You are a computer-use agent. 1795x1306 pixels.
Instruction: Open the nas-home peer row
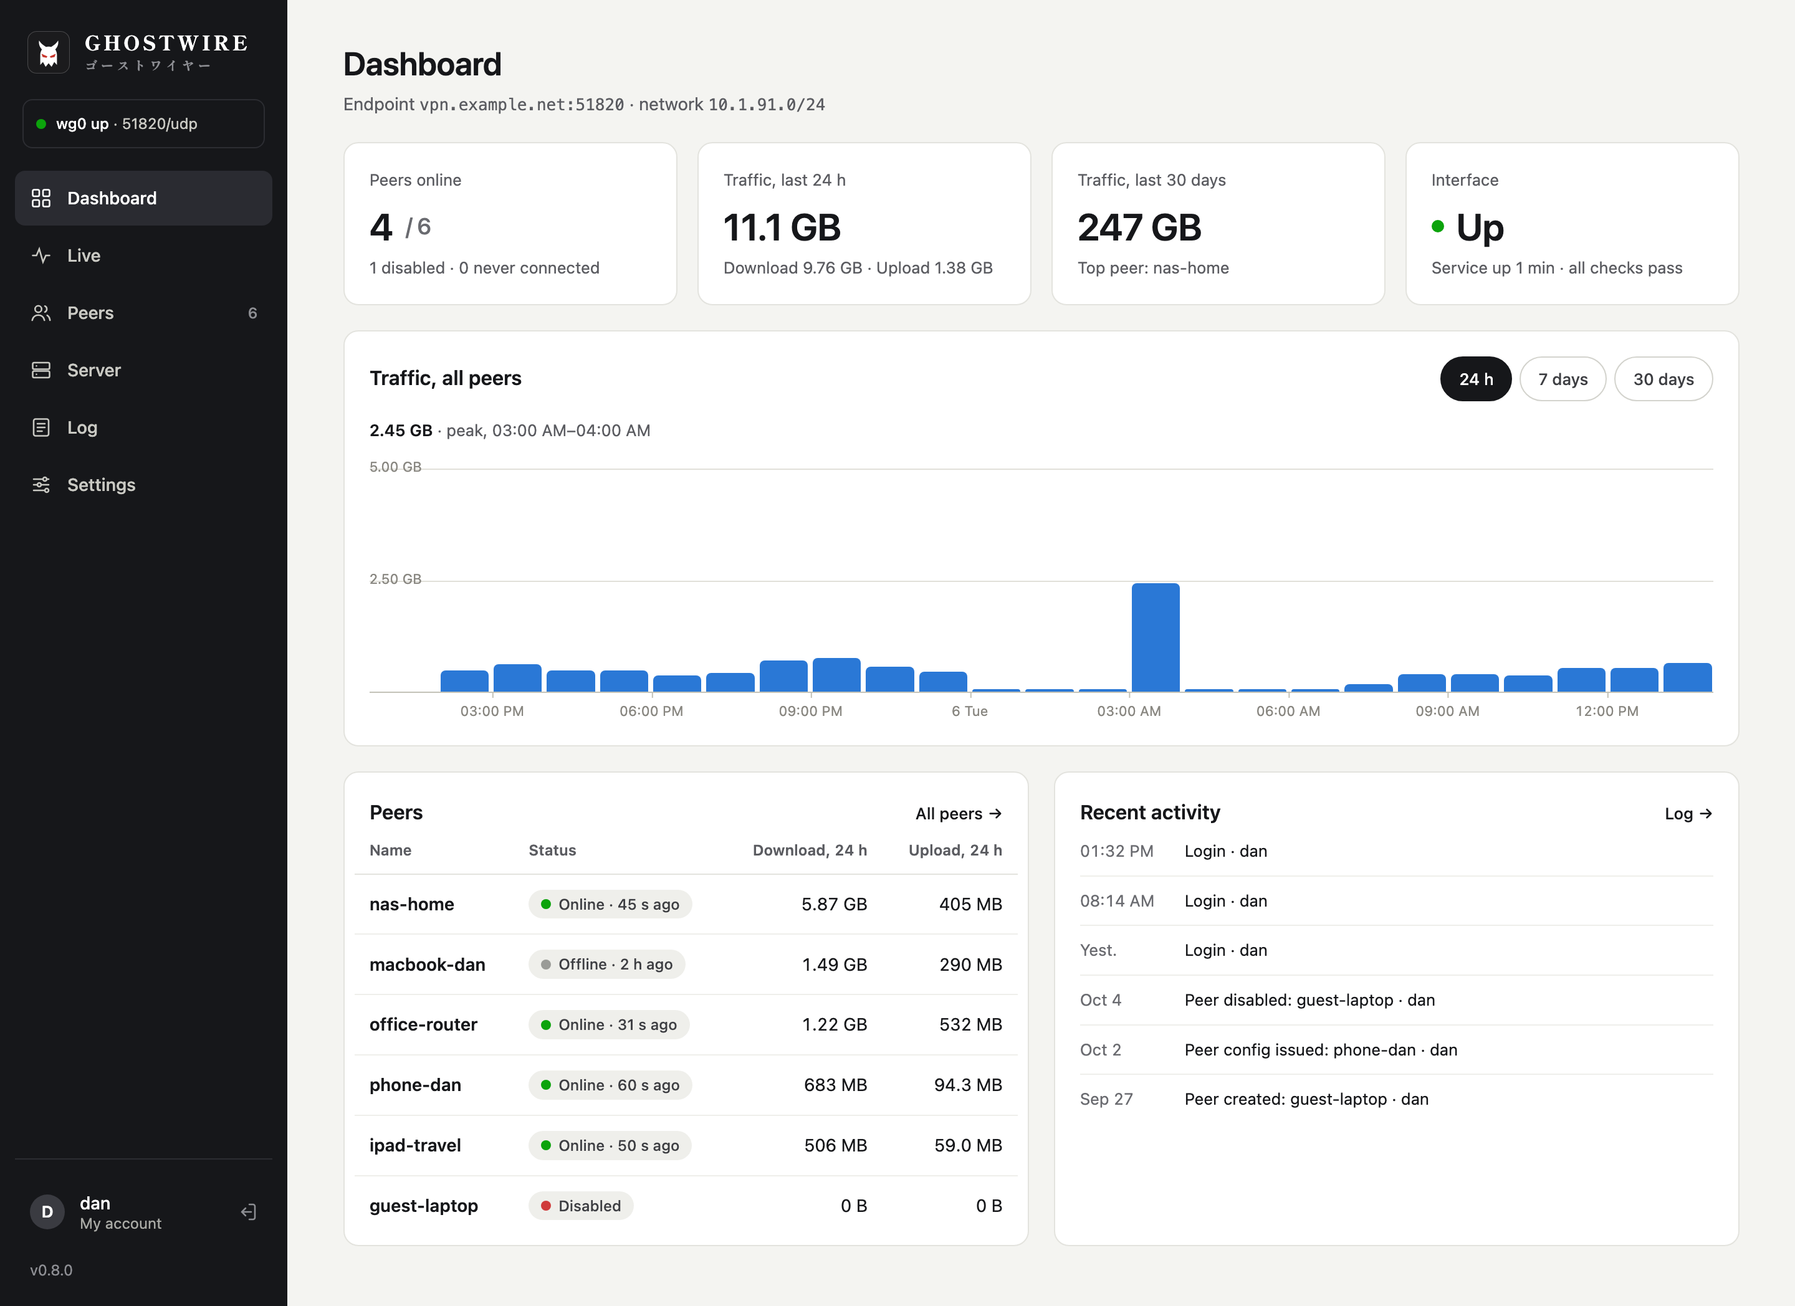[686, 904]
